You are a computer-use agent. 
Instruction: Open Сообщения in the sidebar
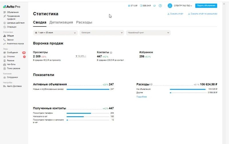coord(12,53)
